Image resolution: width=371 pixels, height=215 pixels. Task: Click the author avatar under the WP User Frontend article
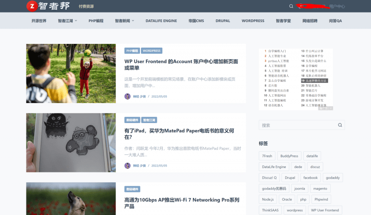pyautogui.click(x=128, y=96)
